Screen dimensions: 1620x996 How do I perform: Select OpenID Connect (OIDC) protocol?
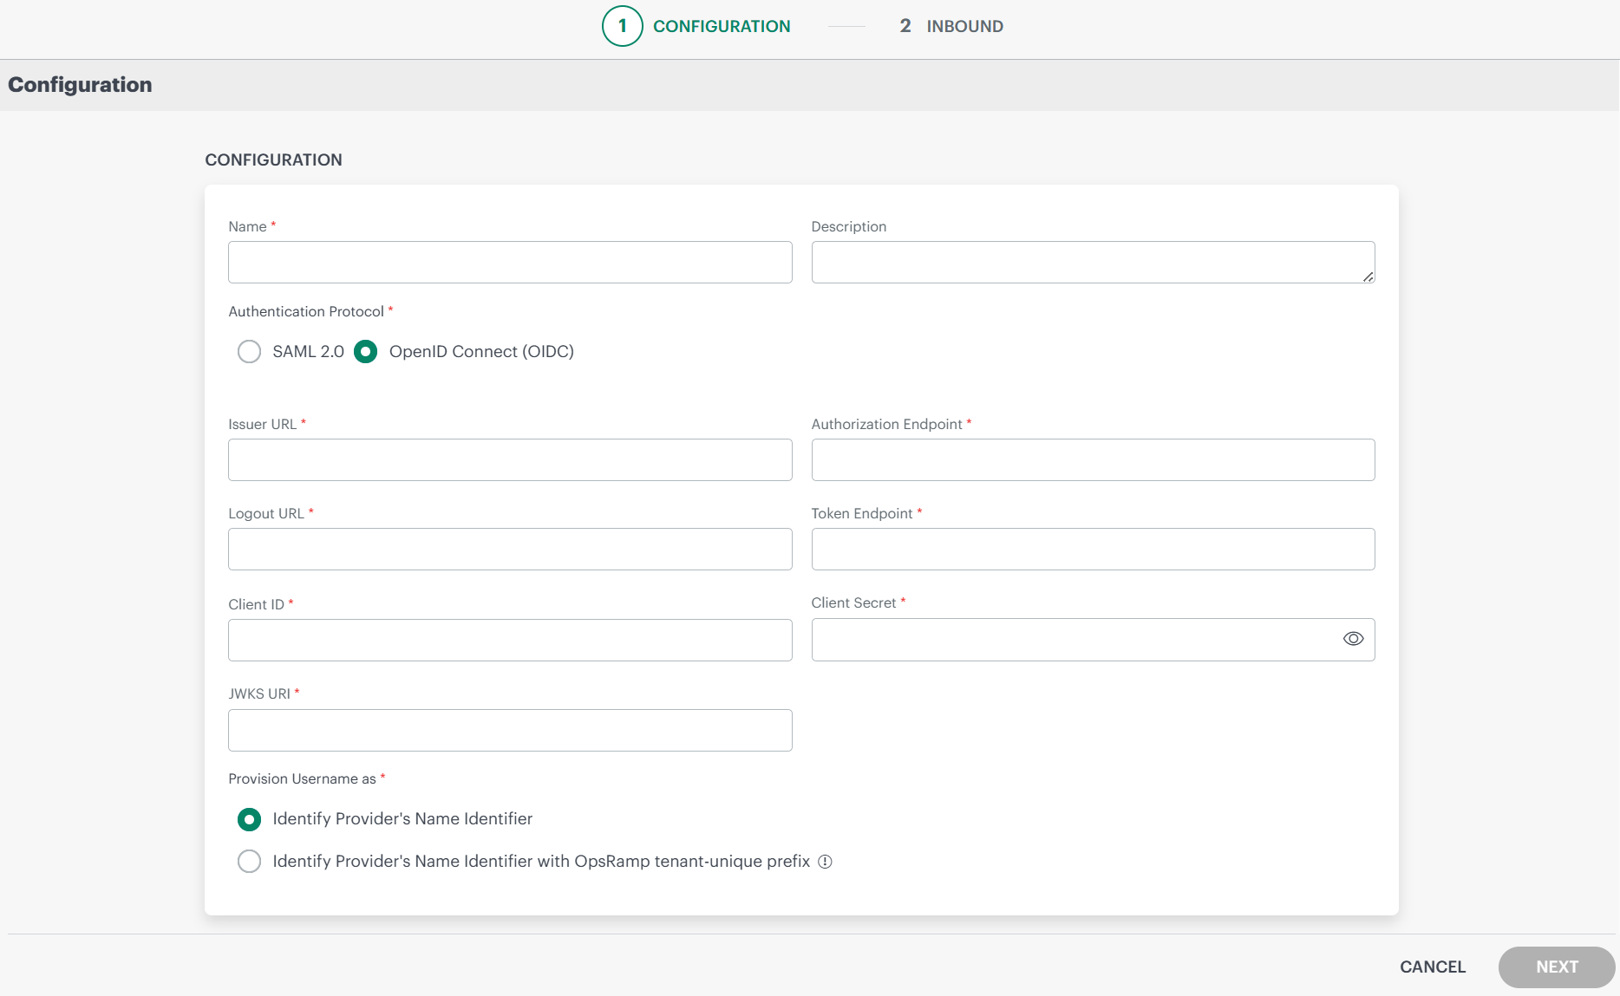365,351
